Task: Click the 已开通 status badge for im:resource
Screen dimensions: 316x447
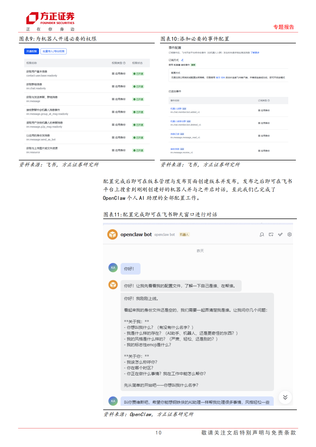Action: click(x=138, y=150)
